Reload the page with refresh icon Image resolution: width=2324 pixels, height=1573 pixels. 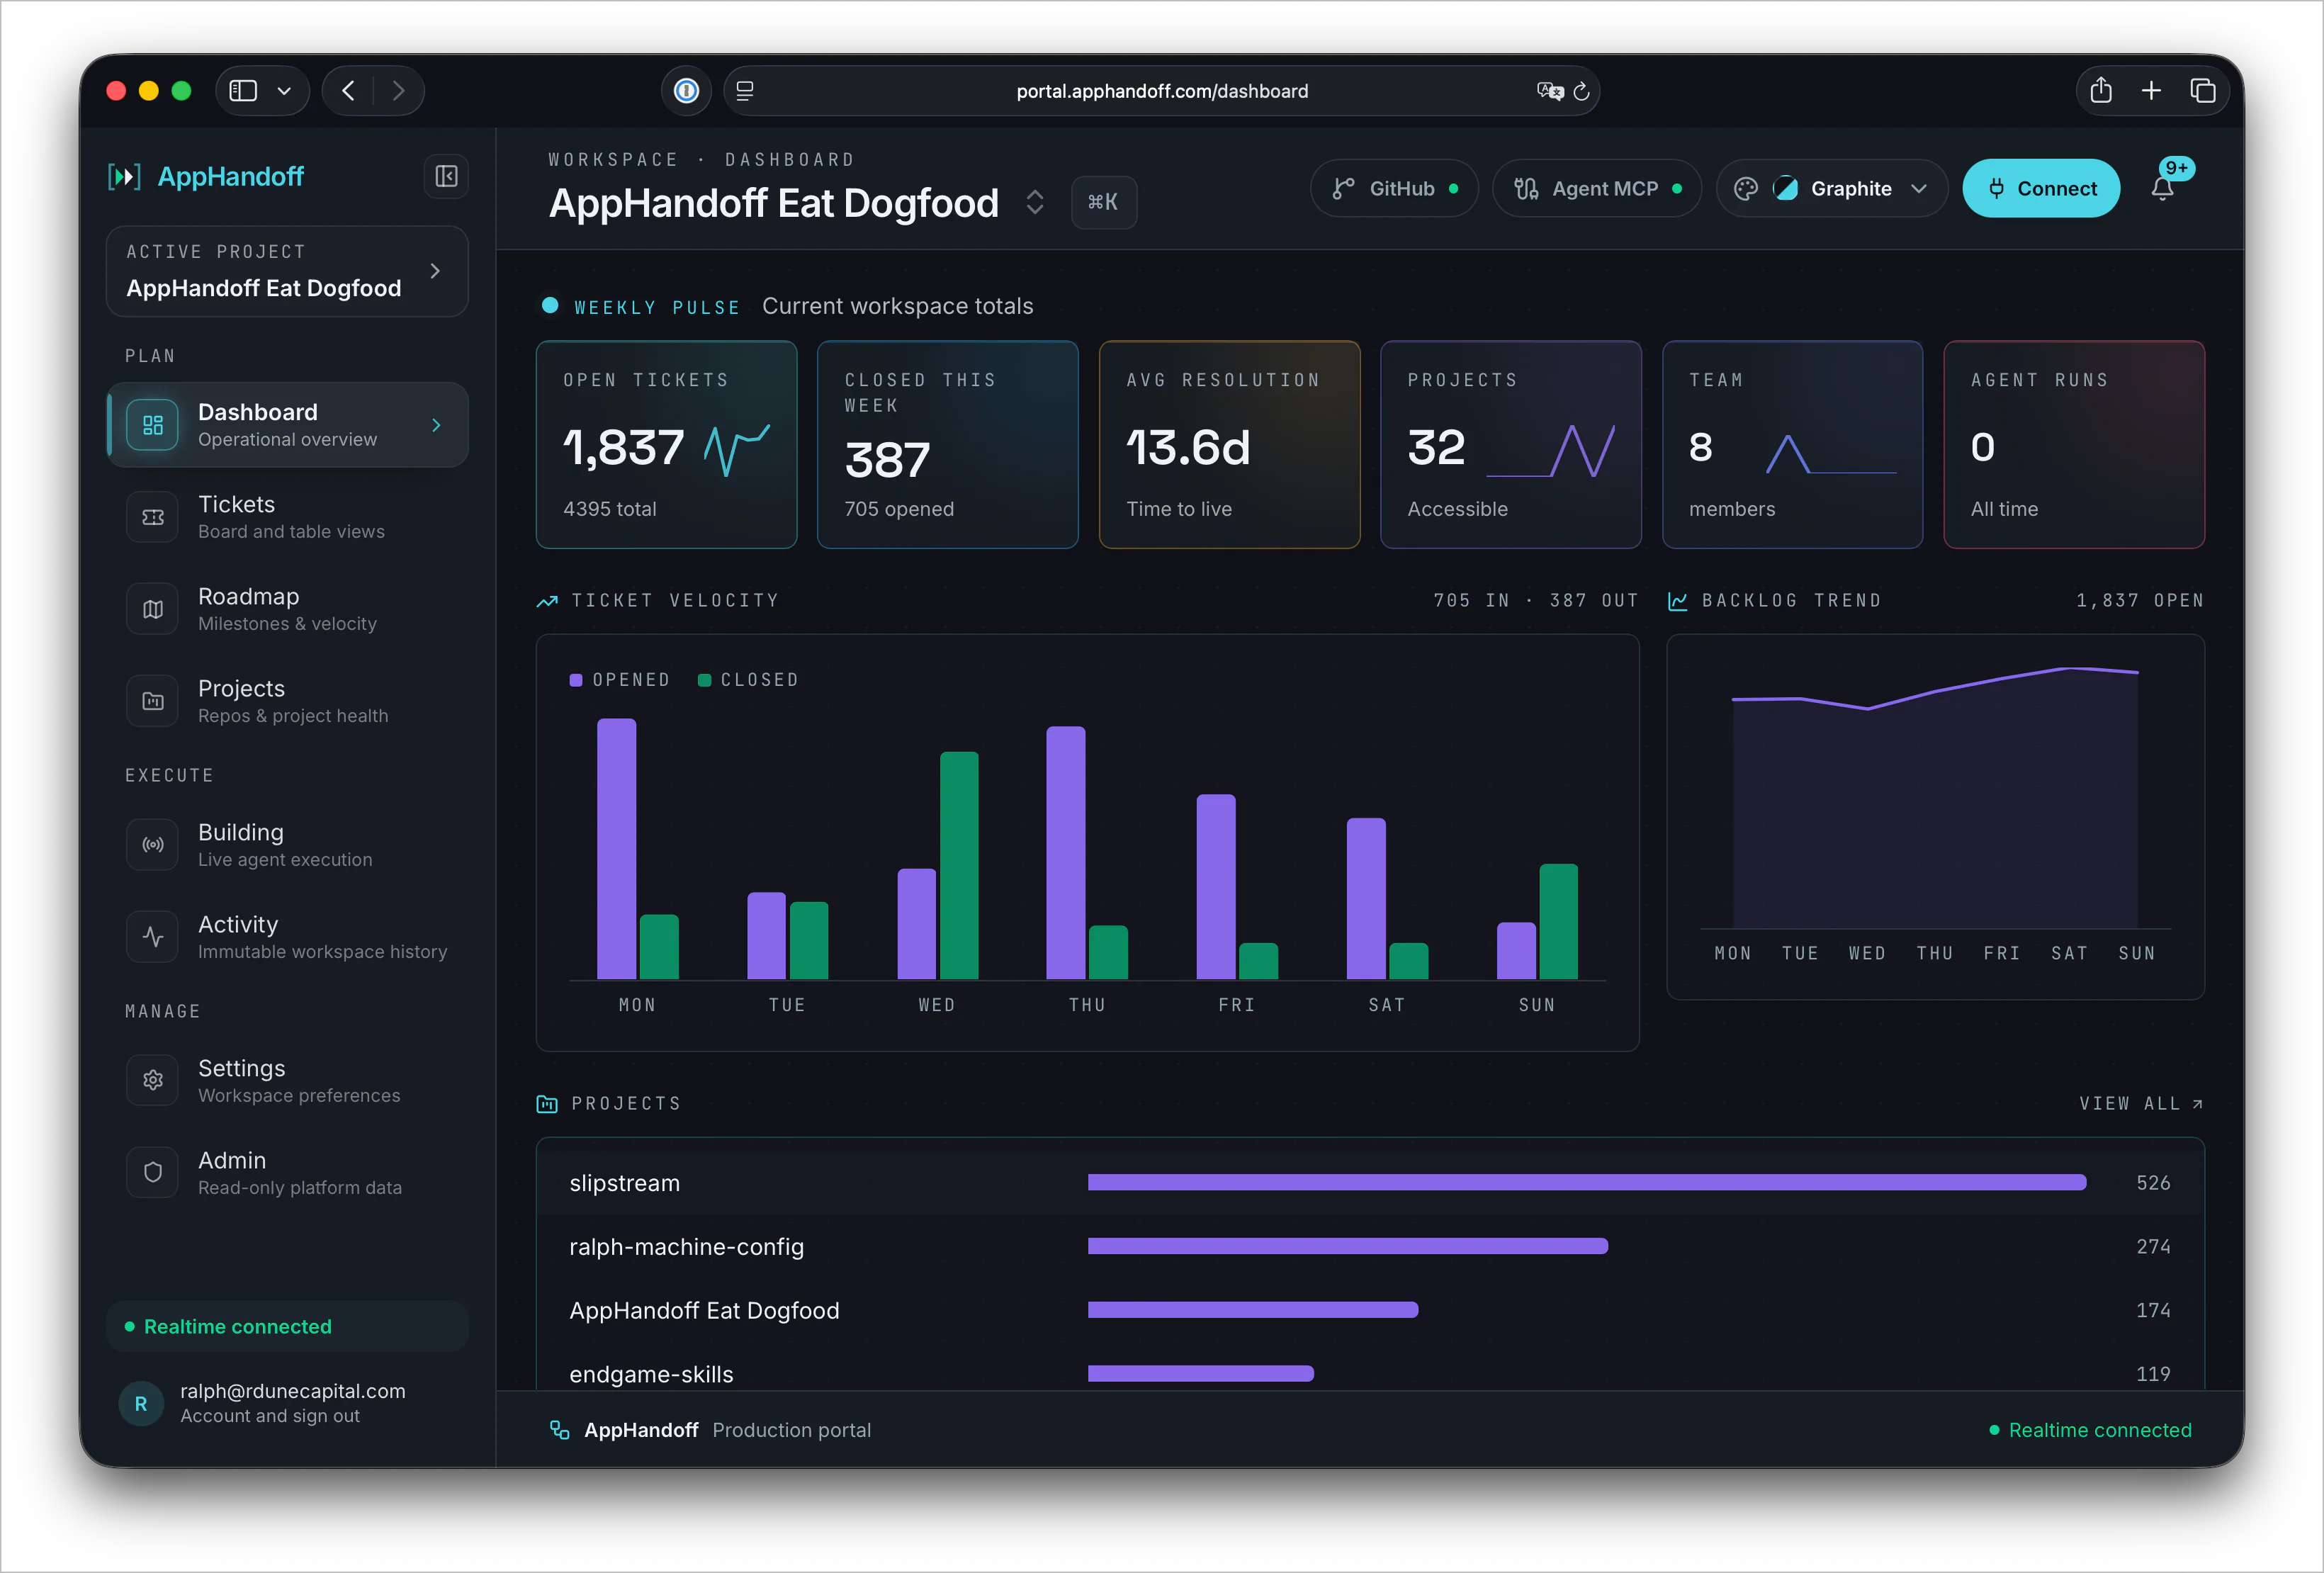1581,91
